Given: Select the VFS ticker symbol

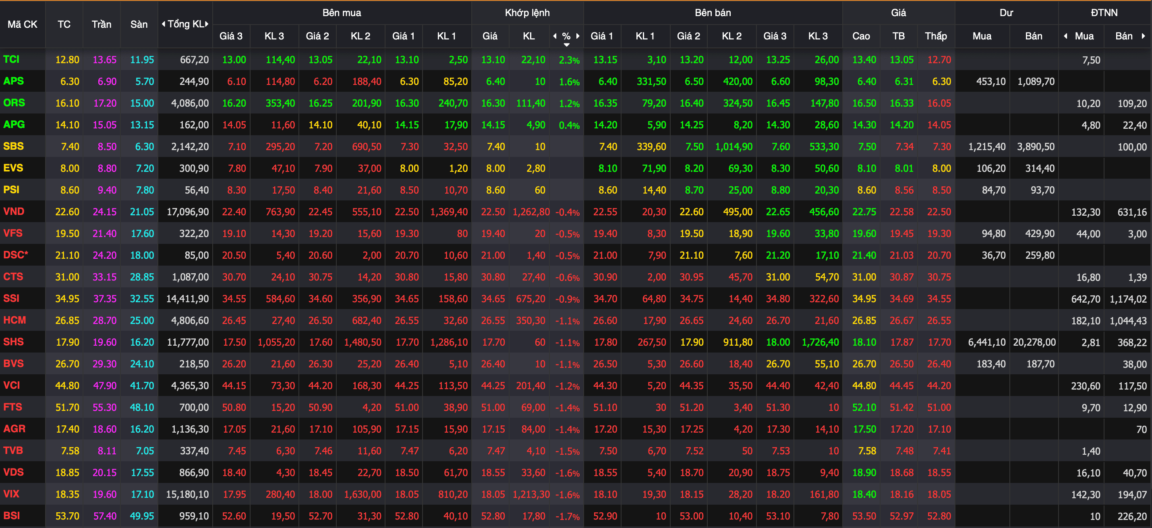Looking at the screenshot, I should (x=13, y=233).
